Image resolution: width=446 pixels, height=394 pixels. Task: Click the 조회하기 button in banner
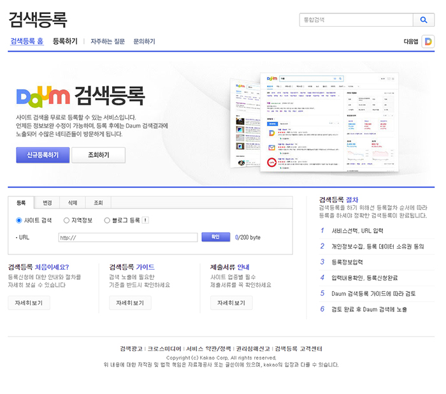coord(98,155)
